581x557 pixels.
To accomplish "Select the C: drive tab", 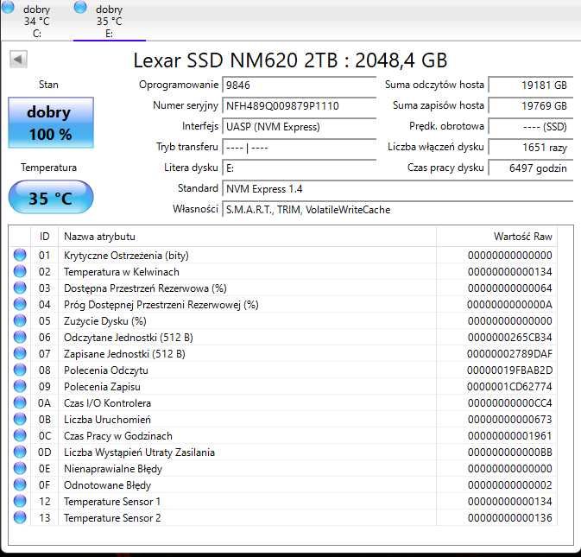I will point(36,21).
